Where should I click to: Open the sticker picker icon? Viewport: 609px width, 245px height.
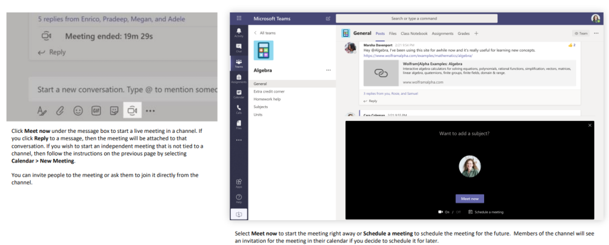[114, 111]
